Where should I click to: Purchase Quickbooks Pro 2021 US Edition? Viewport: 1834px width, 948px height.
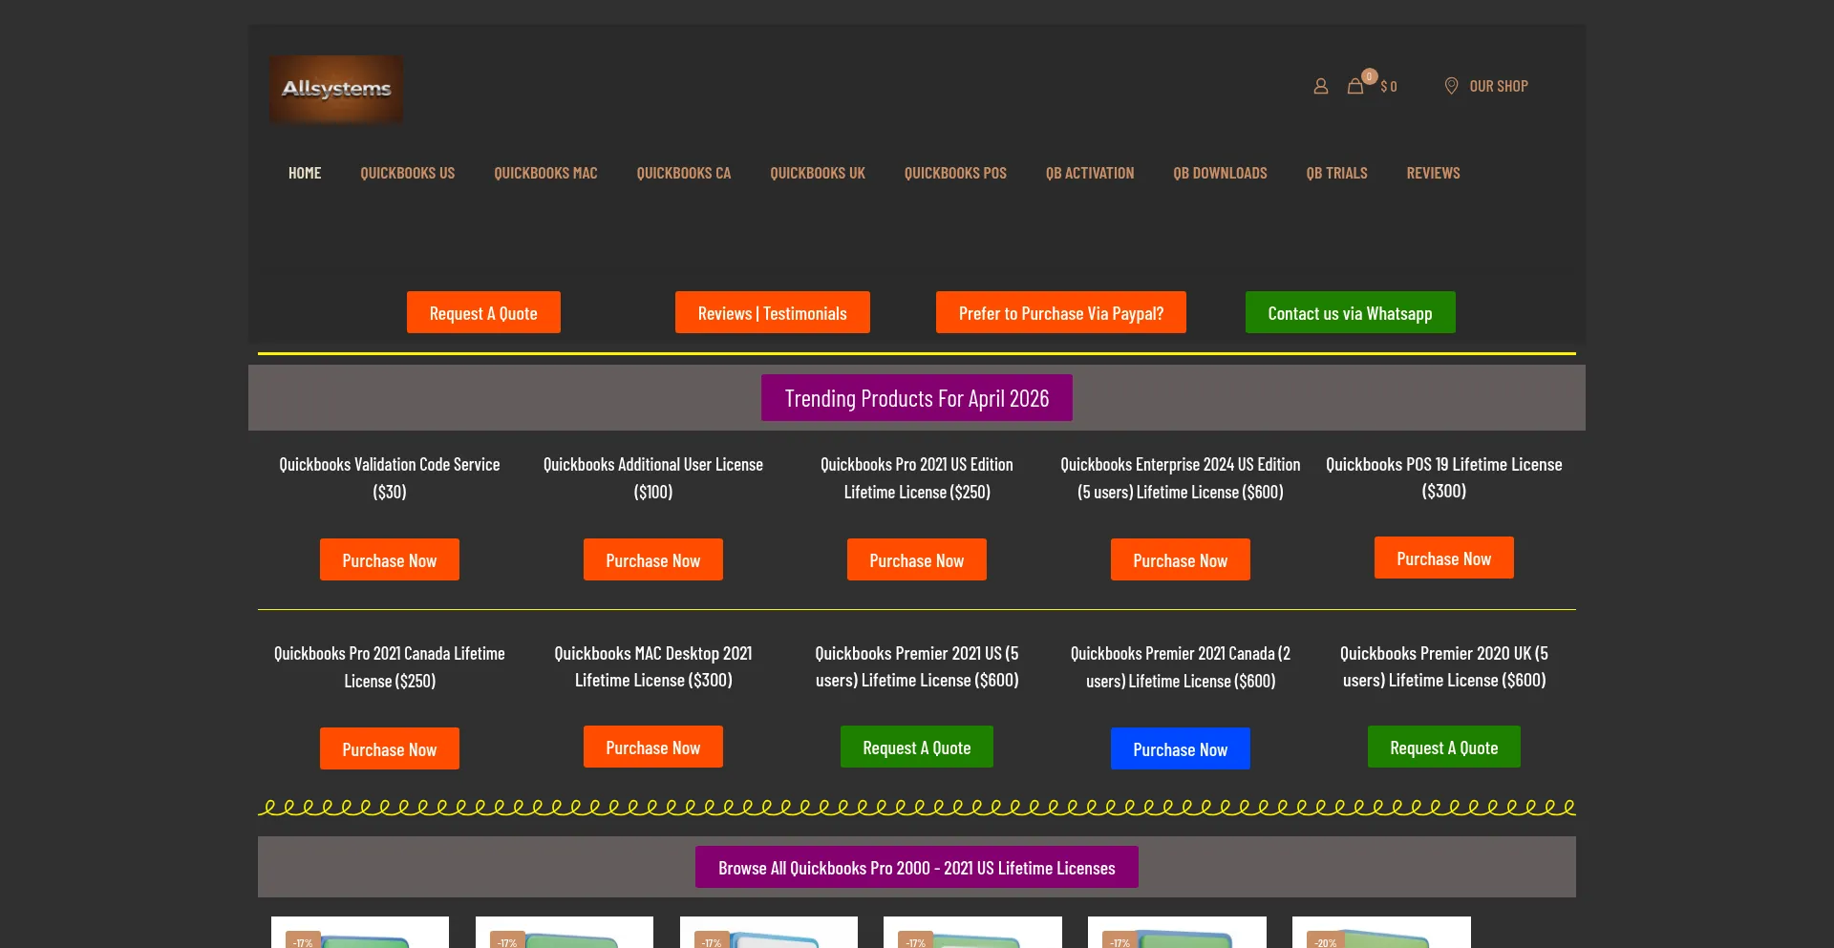[917, 559]
